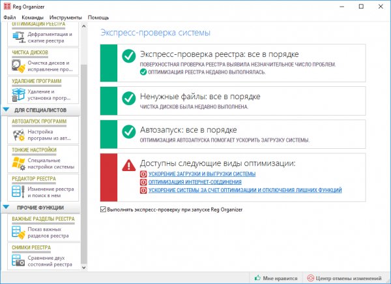
Task: Click the registry defragmentation icon
Action: [19, 37]
